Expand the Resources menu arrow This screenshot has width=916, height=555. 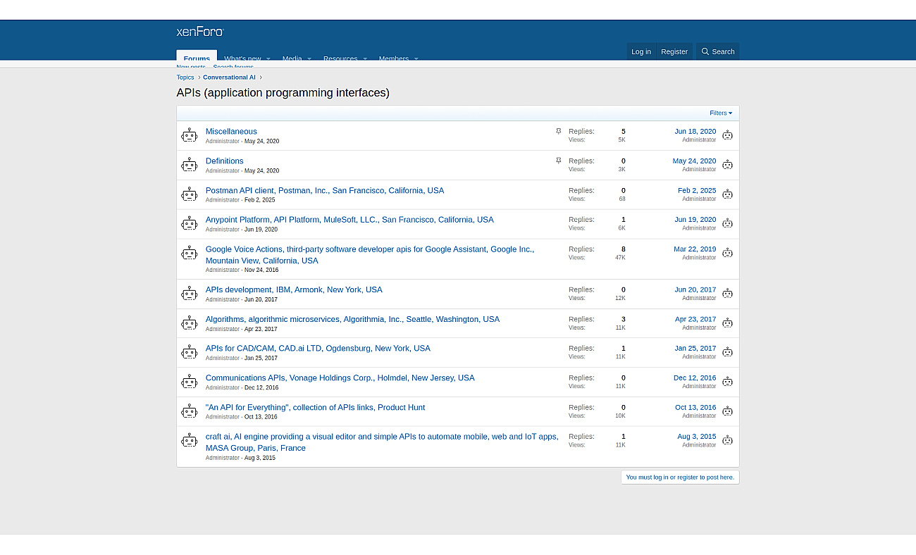[x=365, y=58]
